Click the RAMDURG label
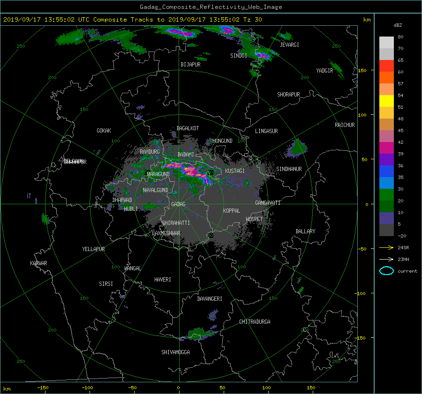Image resolution: width=422 pixels, height=394 pixels. click(150, 152)
